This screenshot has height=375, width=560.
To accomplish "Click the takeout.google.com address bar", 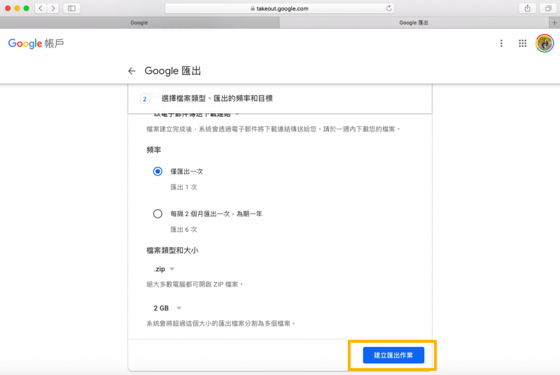I will click(x=279, y=8).
